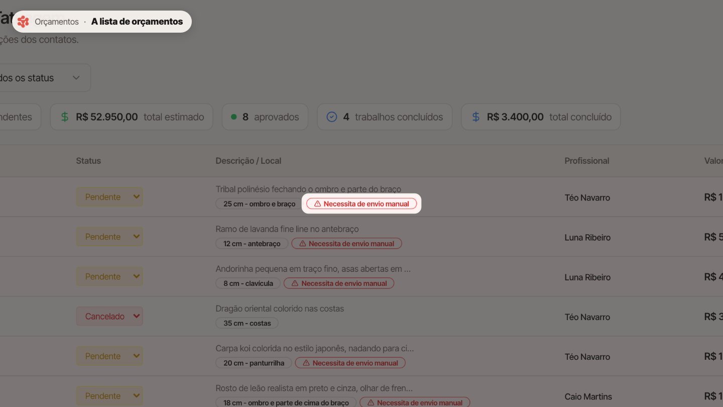The width and height of the screenshot is (723, 407).
Task: Click Caio Martins in the Profissional column
Action: coord(588,396)
